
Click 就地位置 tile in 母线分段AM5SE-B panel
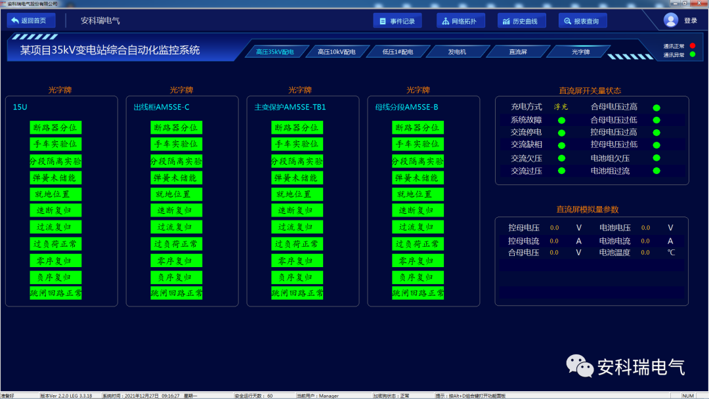[418, 194]
